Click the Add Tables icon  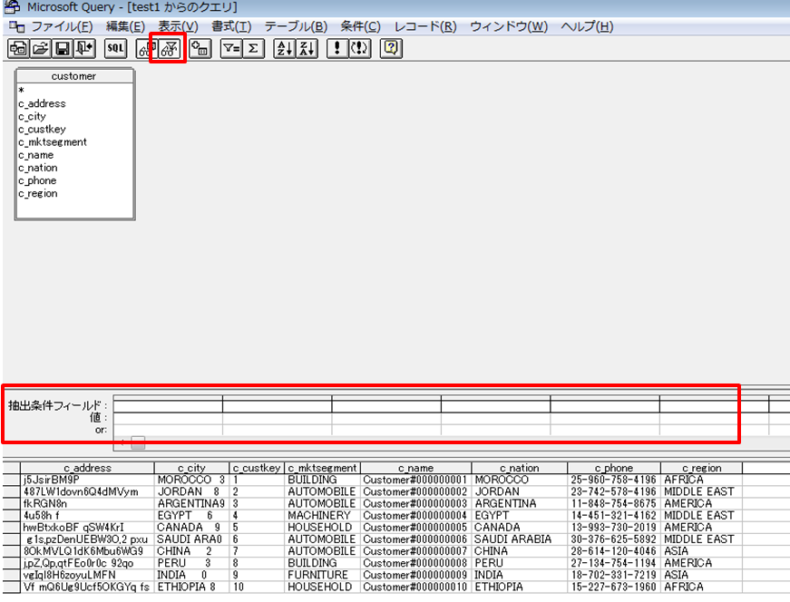pyautogui.click(x=200, y=48)
